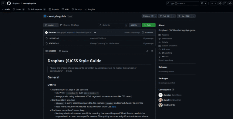Open issues icon in top header
The image size is (233, 119).
[220, 3]
